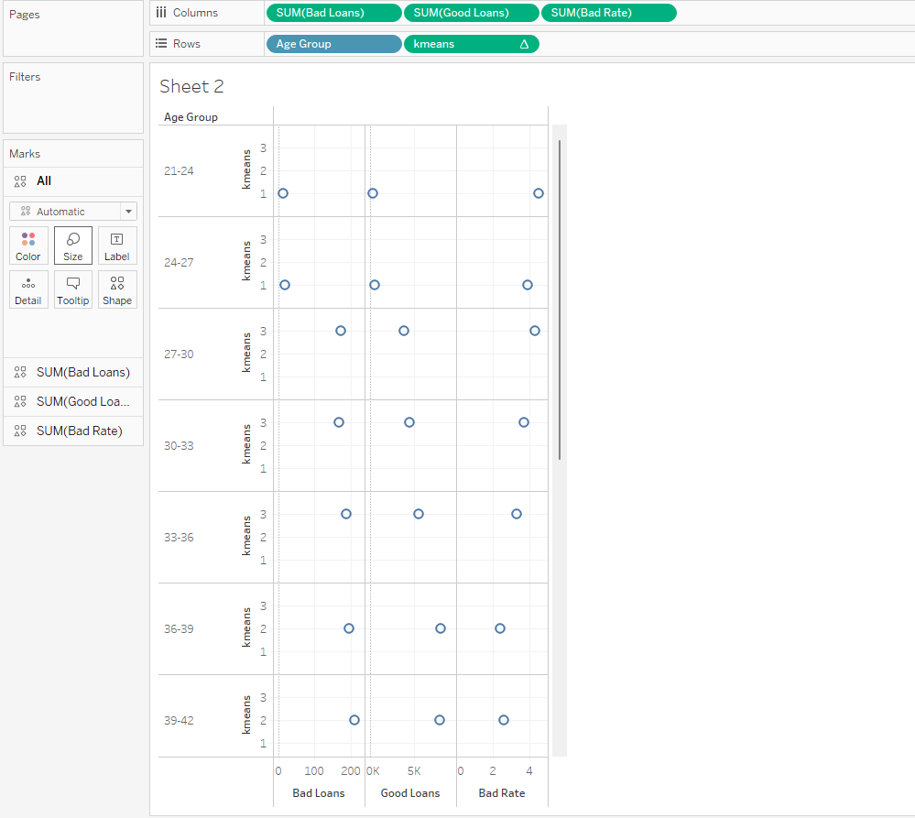Click the Bad Rate axis title
This screenshot has width=915, height=818.
point(502,793)
